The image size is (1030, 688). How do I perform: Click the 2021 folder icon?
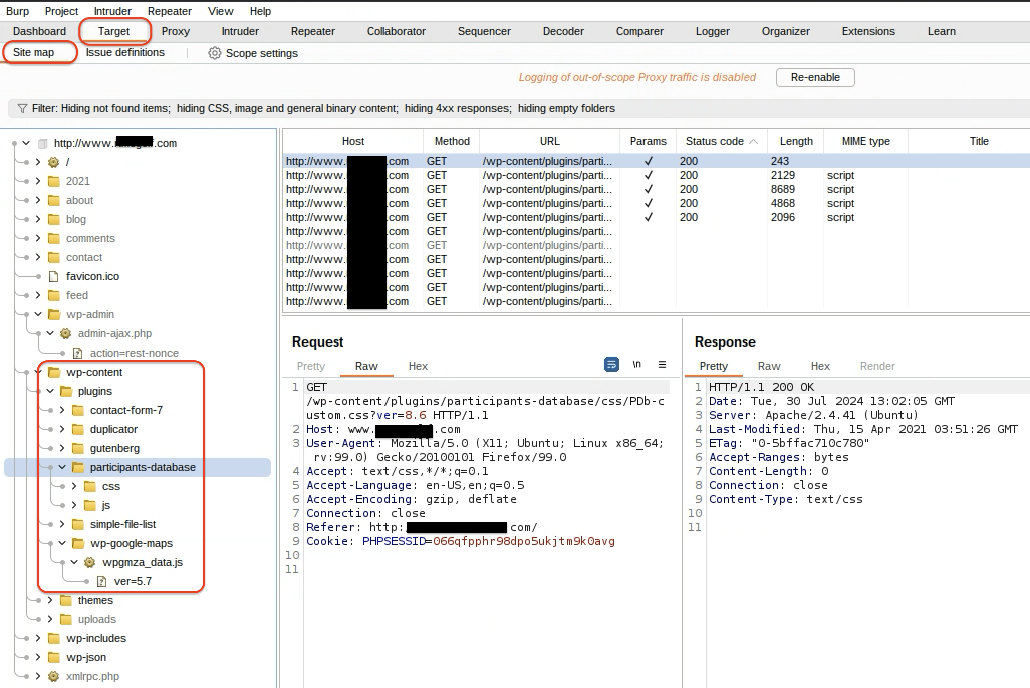(x=54, y=181)
